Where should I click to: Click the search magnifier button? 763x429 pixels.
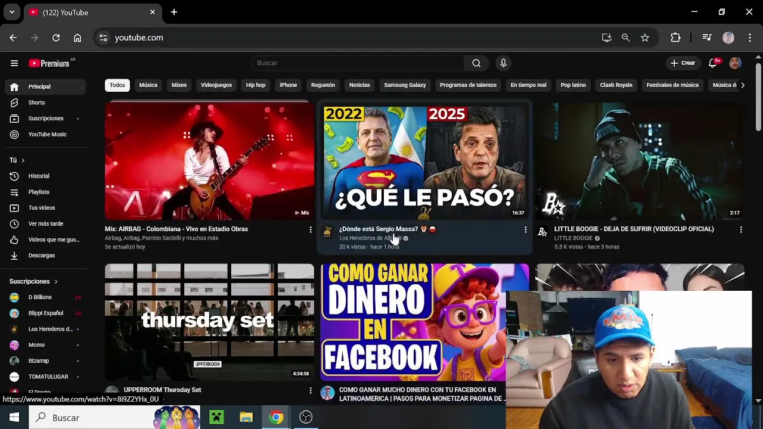point(476,63)
